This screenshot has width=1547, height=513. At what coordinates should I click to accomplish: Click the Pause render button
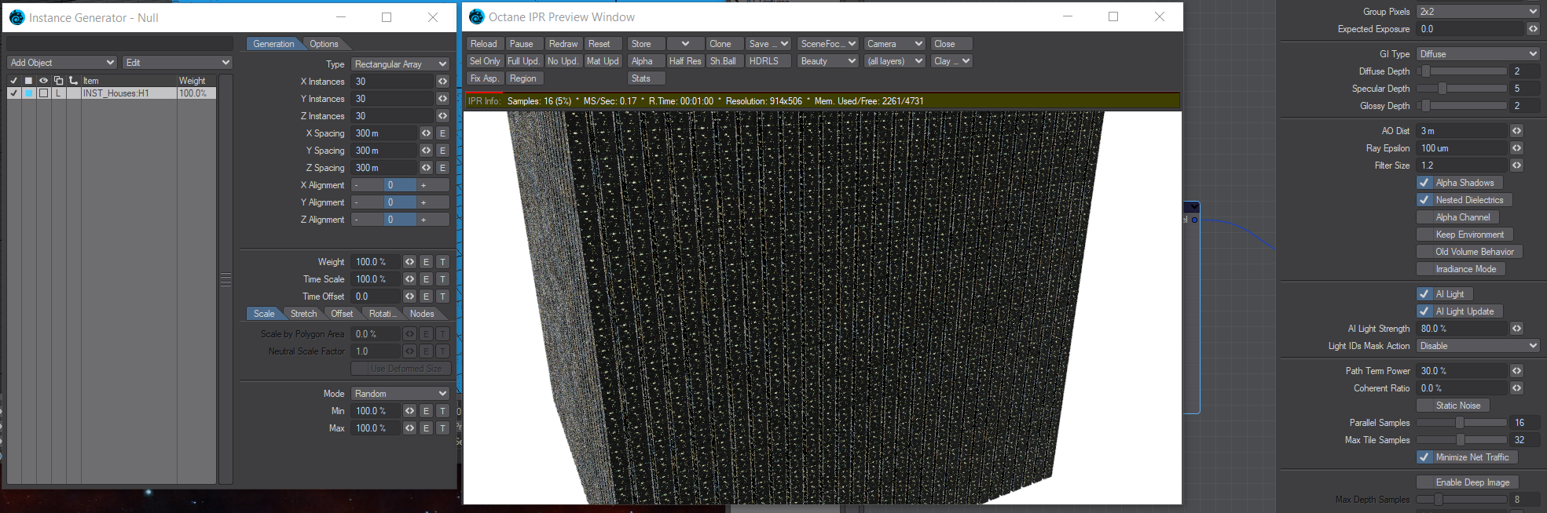[521, 44]
